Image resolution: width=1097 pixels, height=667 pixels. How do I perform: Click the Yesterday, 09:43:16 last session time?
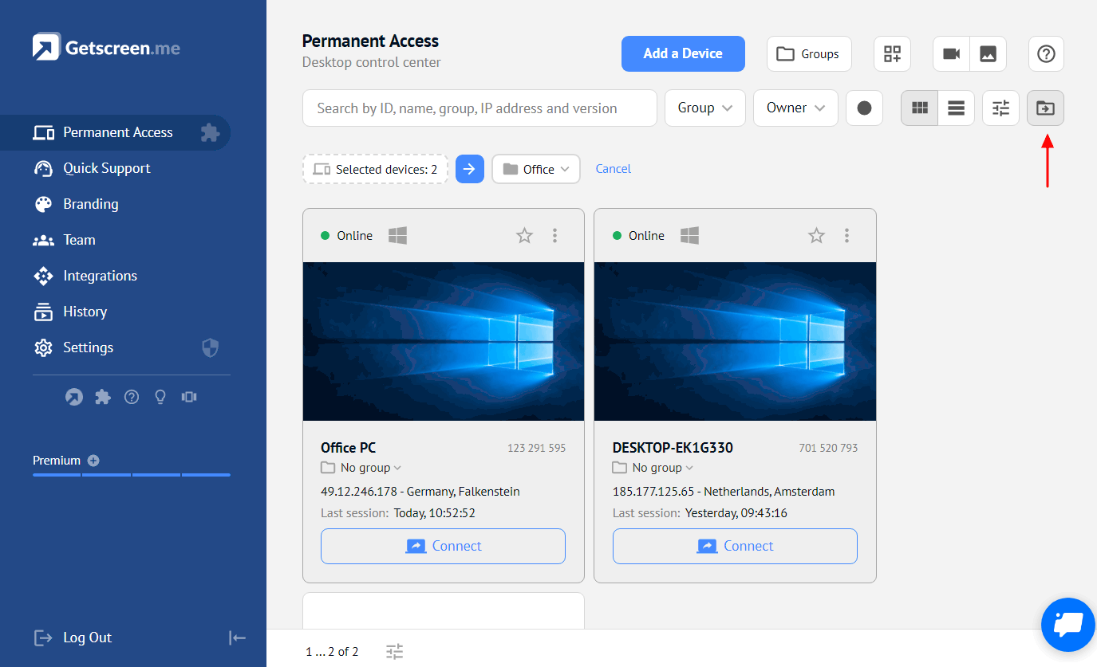coord(736,513)
